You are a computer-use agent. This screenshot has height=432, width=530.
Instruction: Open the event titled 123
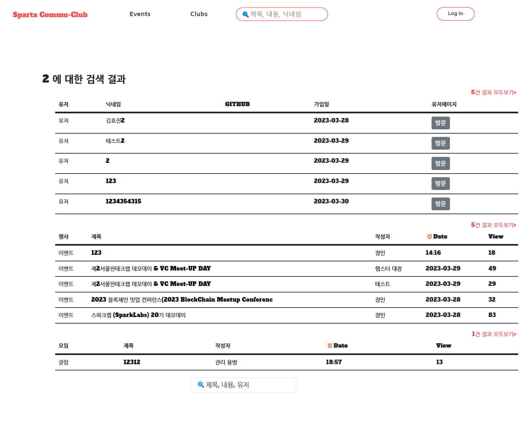tap(96, 253)
